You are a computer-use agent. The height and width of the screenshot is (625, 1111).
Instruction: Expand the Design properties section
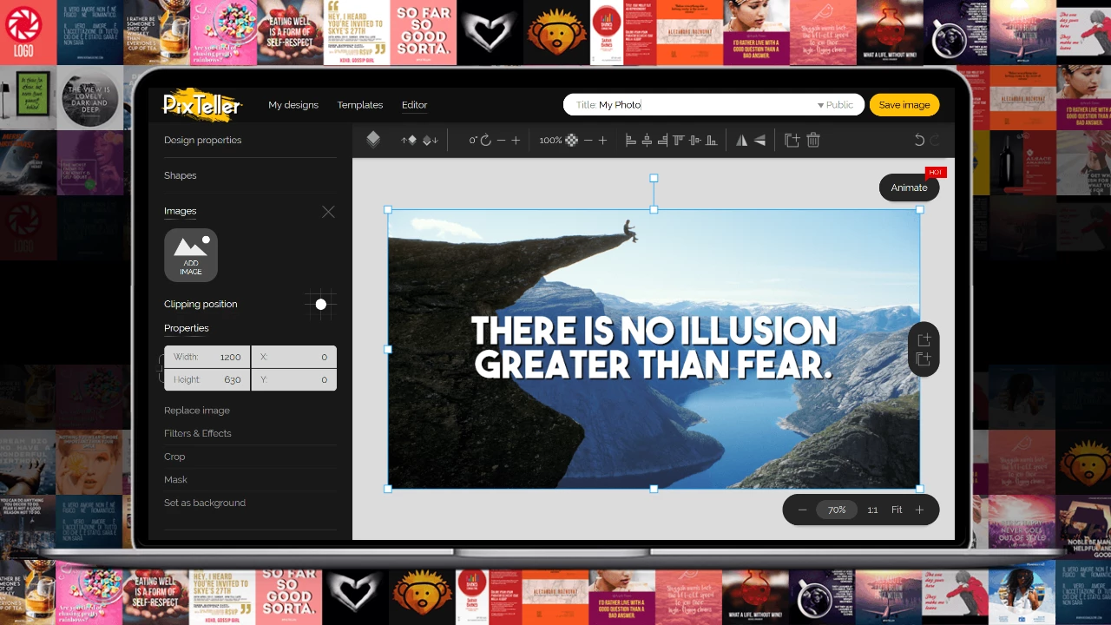[203, 140]
